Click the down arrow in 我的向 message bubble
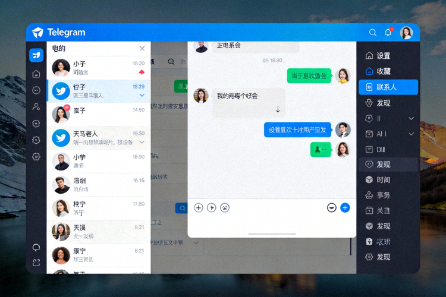 click(278, 109)
